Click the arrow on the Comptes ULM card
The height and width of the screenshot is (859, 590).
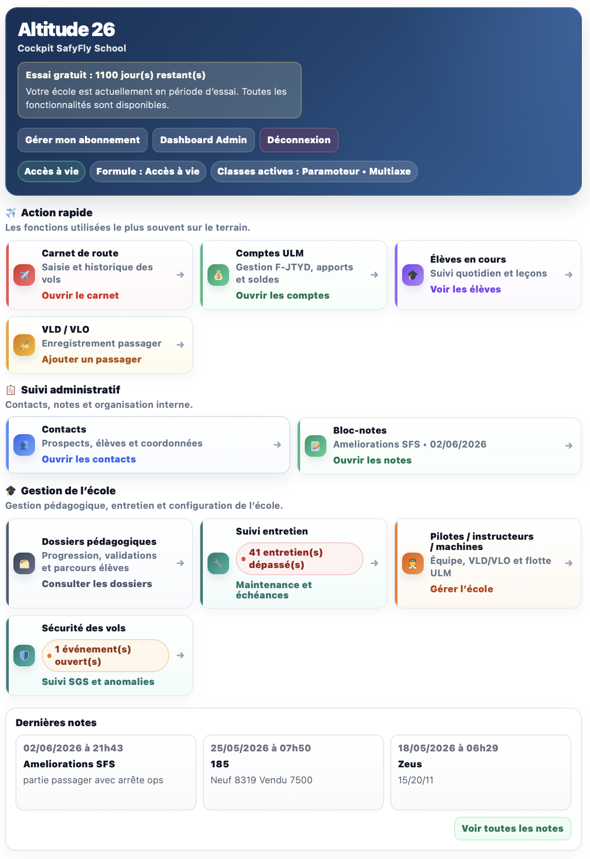click(x=375, y=275)
